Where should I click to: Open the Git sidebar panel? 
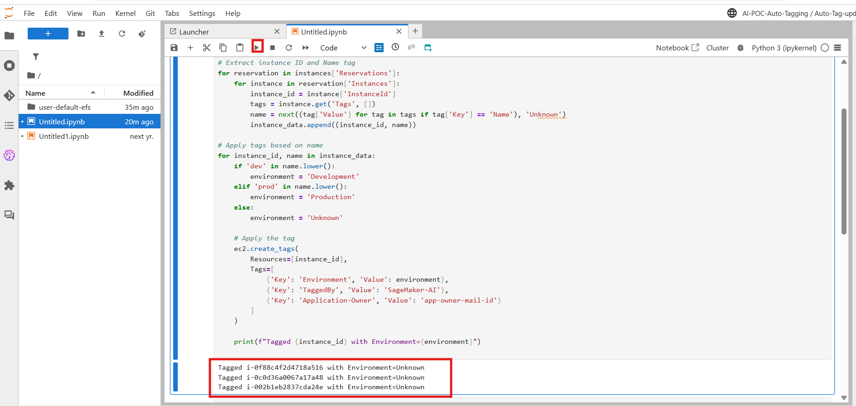point(9,95)
